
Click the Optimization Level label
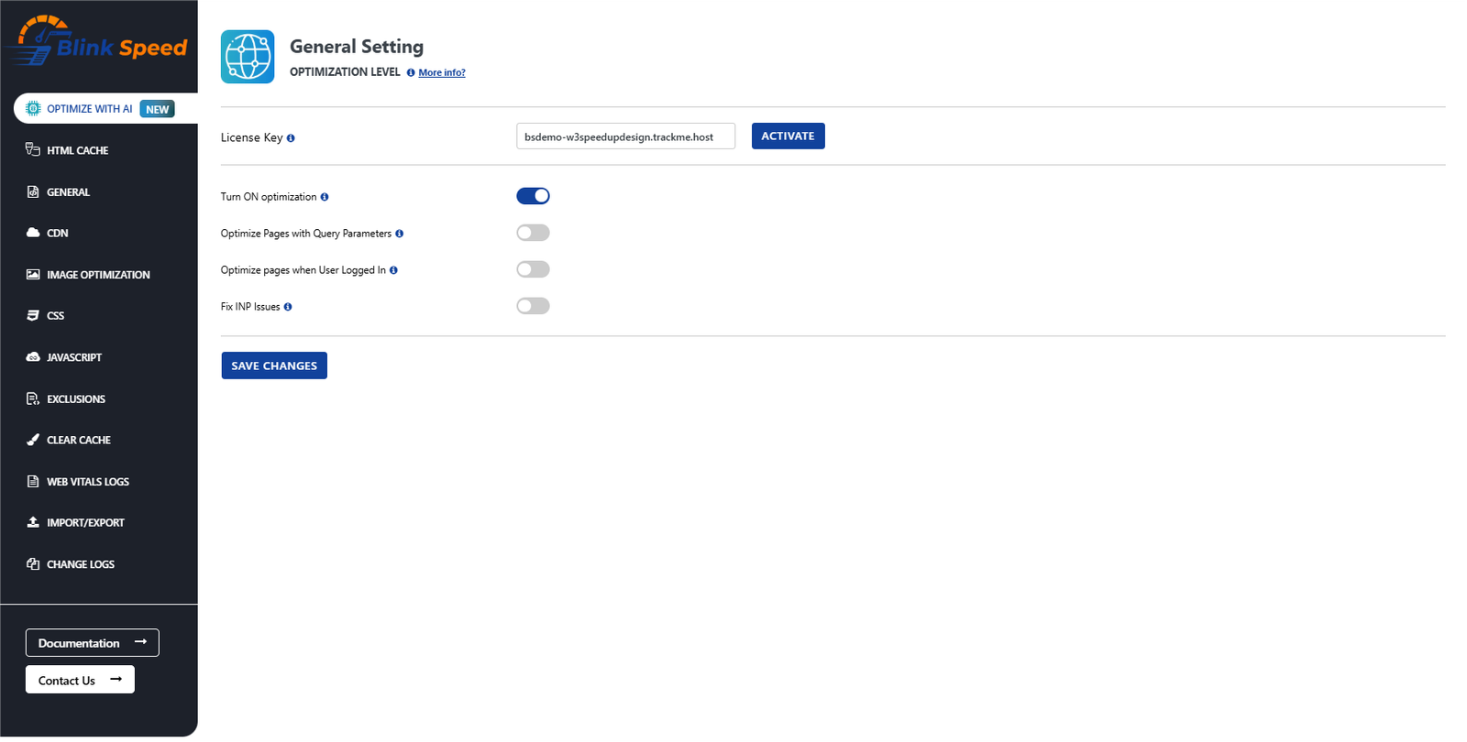345,72
